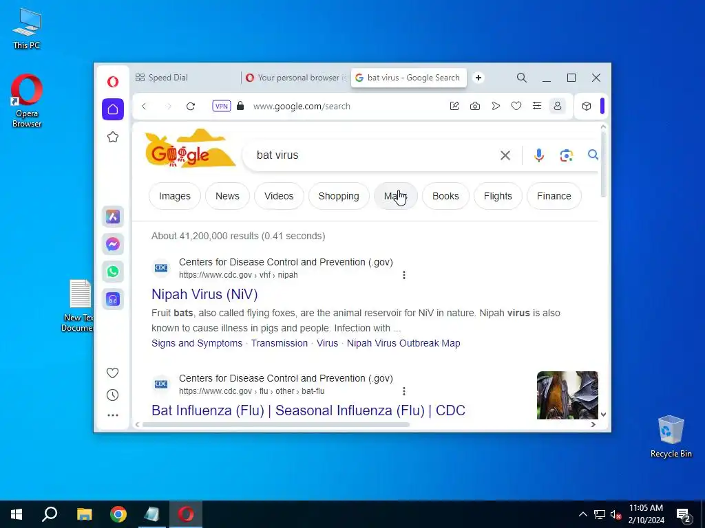Open a new tab with the plus button
This screenshot has height=528, width=705.
[478, 78]
